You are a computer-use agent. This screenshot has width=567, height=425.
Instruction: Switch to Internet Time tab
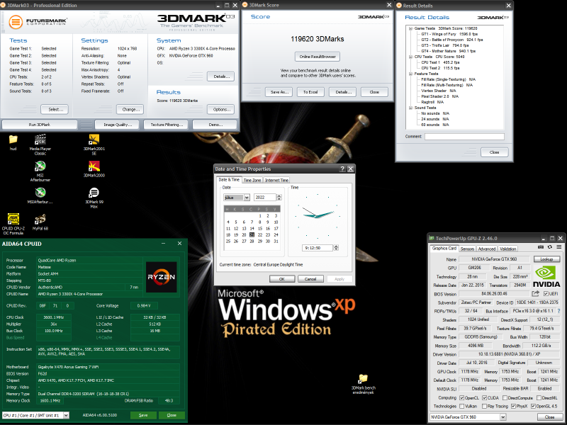tap(276, 180)
